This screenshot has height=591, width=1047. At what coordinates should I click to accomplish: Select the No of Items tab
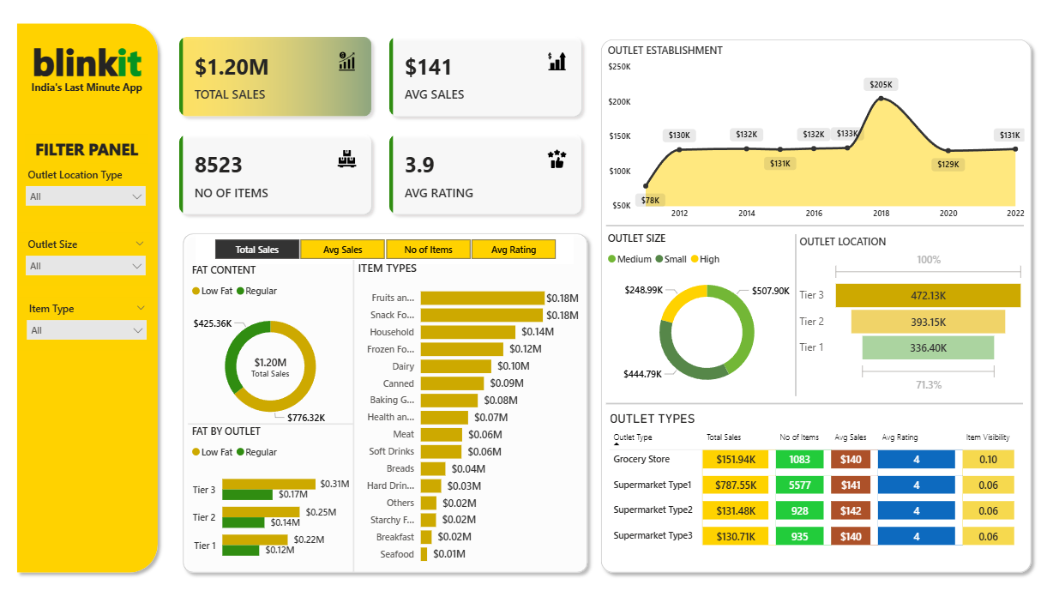coord(428,250)
